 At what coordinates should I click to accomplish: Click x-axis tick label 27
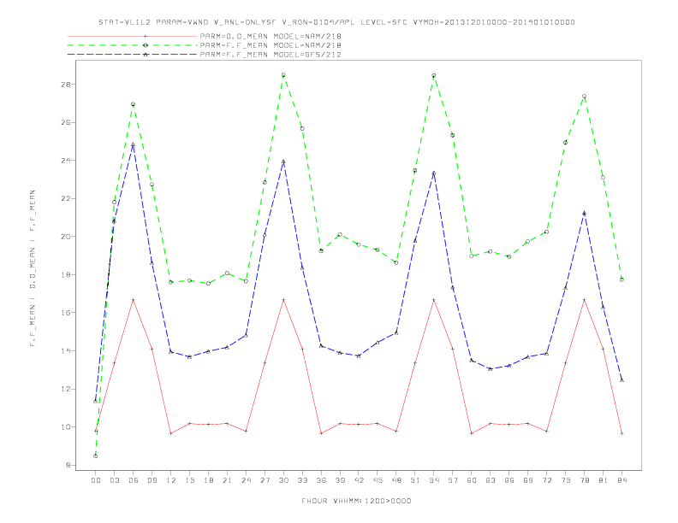(265, 480)
